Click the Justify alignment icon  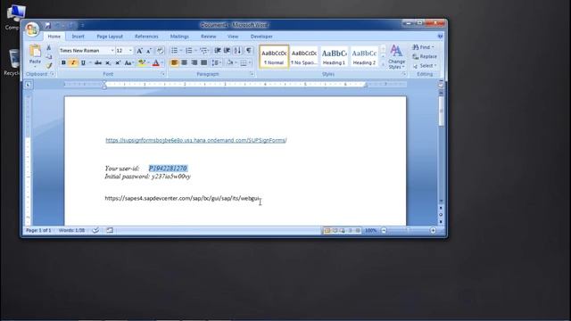[204, 63]
